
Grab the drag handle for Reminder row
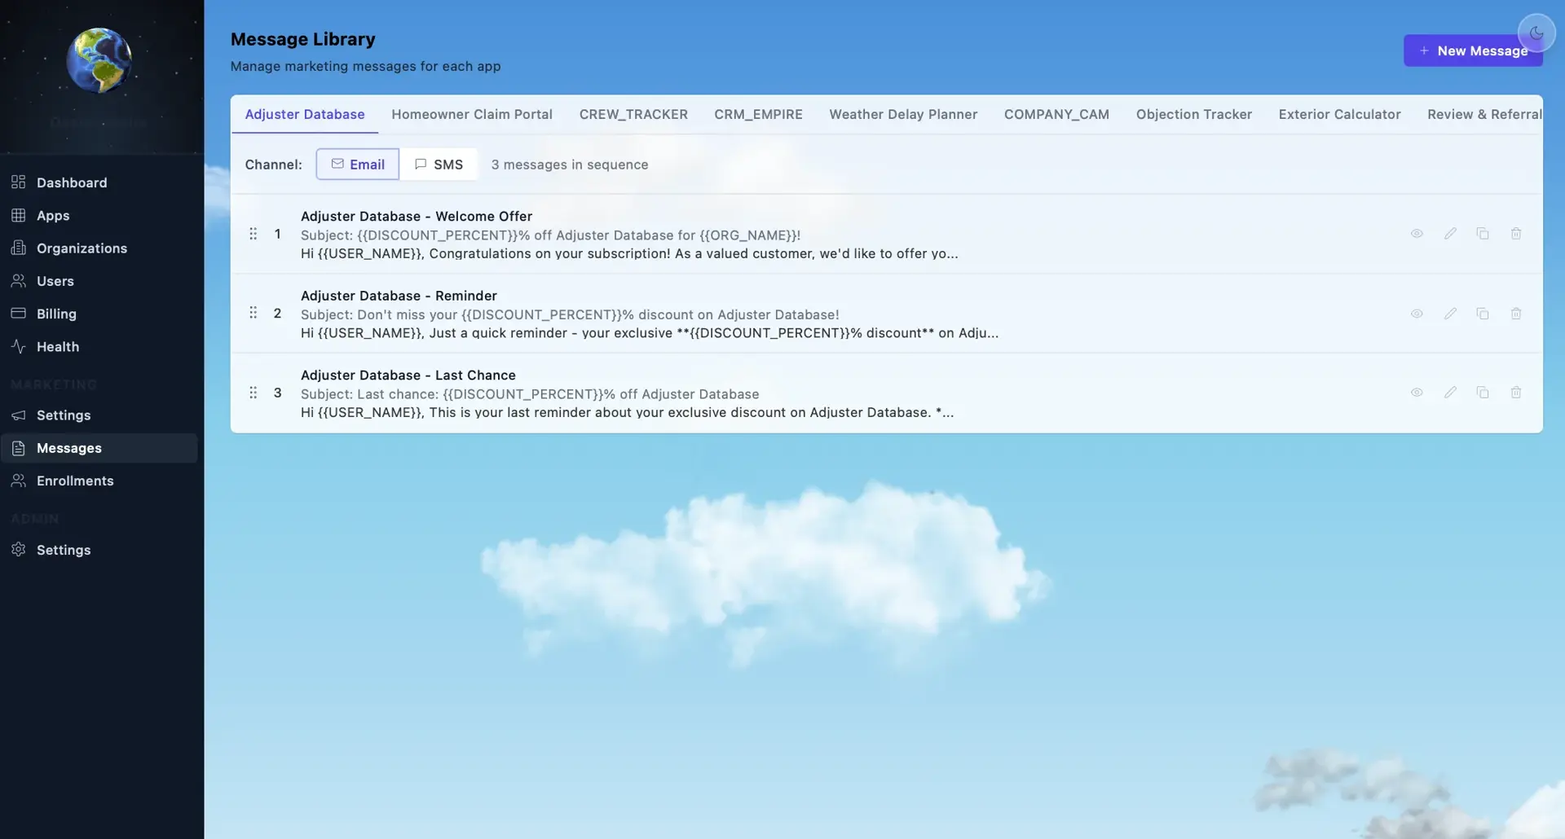(253, 313)
